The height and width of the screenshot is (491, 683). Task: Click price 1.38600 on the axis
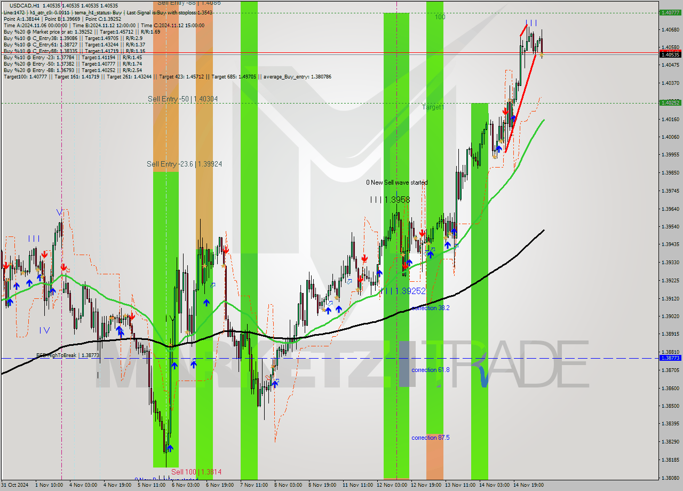click(670, 388)
